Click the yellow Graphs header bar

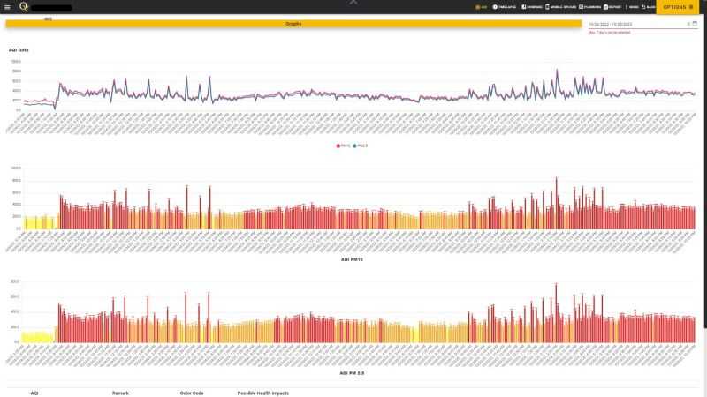click(x=293, y=24)
